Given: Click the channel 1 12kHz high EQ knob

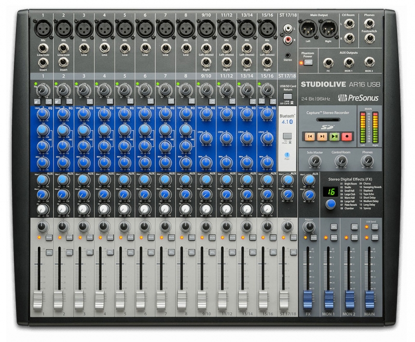Looking at the screenshot, I should (43, 114).
